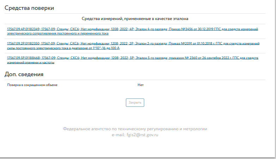The height and width of the screenshot is (159, 276).
Task: Click the 'Поверка в сокращенном объеме' label
Action: pyautogui.click(x=32, y=85)
